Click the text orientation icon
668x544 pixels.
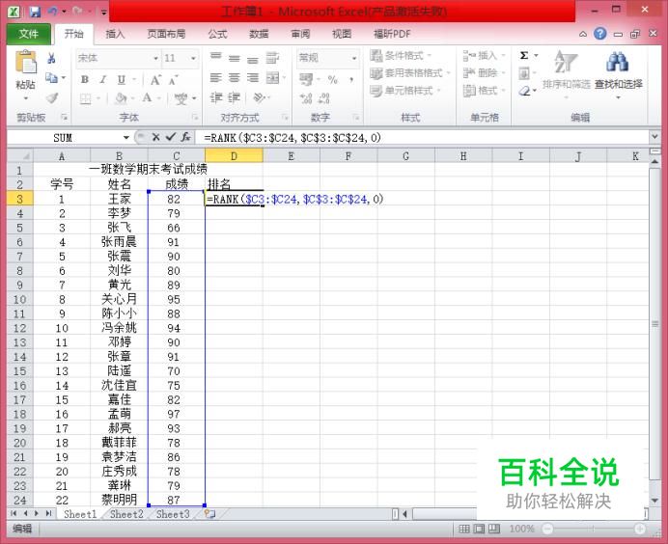click(259, 98)
